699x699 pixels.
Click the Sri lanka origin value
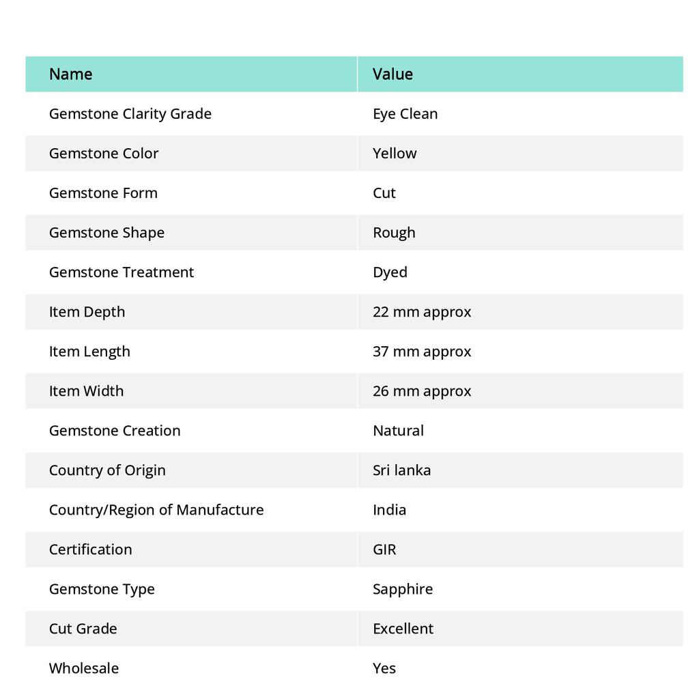click(x=401, y=470)
